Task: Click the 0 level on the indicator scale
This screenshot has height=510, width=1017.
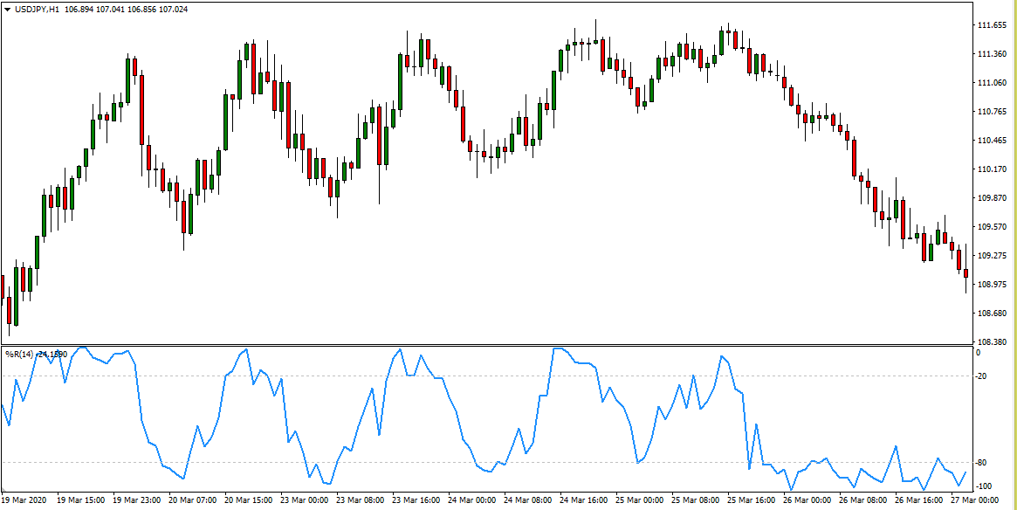Action: coord(979,353)
